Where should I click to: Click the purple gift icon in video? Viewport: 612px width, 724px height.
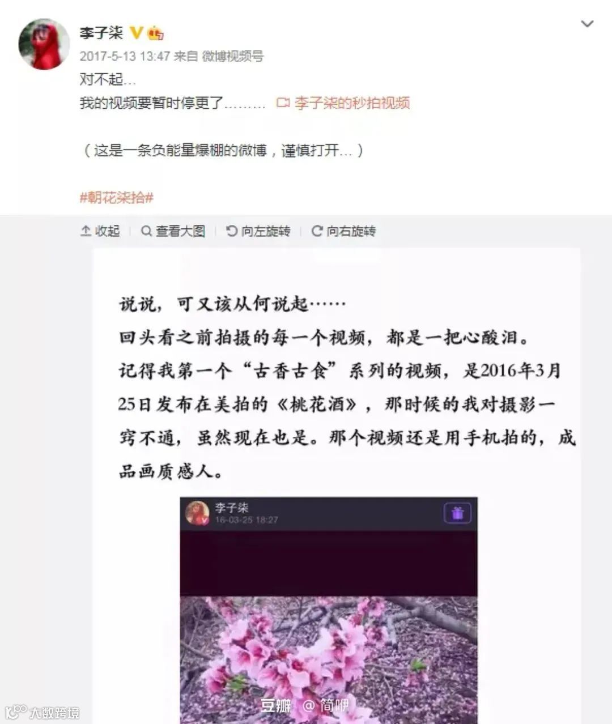[457, 513]
